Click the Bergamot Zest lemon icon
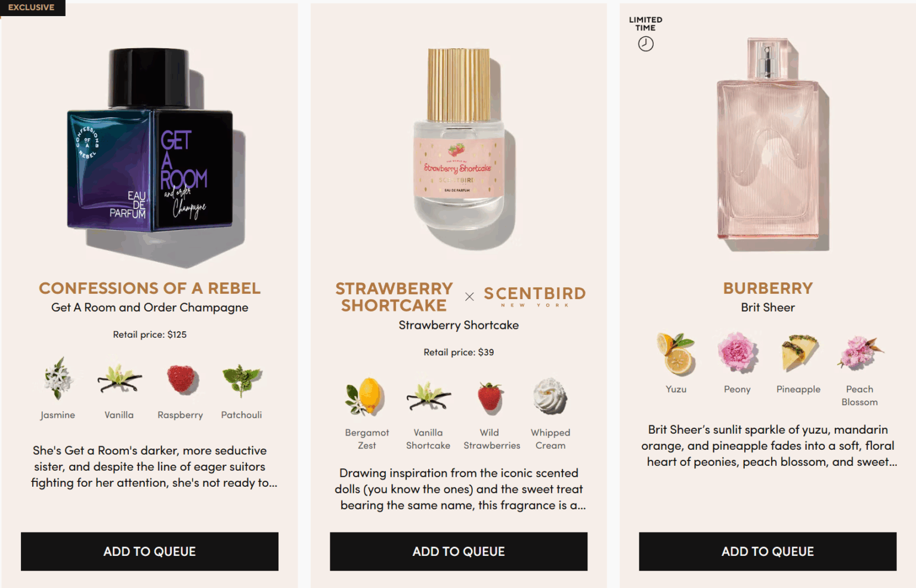The image size is (916, 588). click(x=365, y=396)
